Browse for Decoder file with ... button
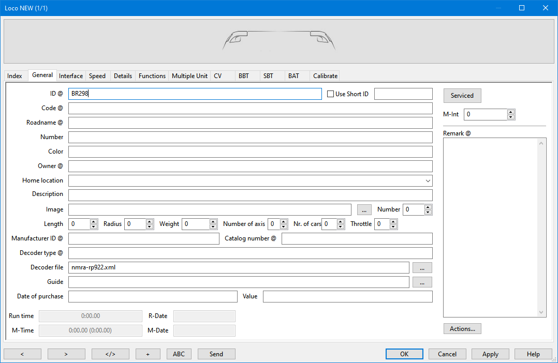Screen dimensions: 558x363 [x=422, y=267]
